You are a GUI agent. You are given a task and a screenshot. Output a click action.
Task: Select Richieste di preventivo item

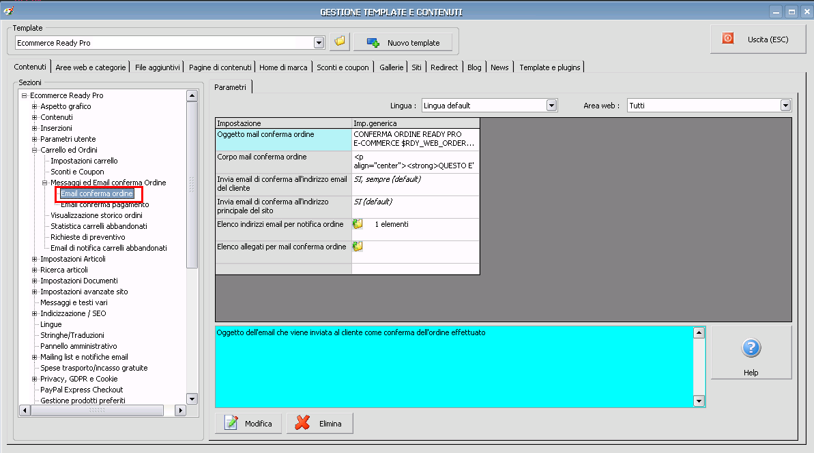tap(88, 237)
